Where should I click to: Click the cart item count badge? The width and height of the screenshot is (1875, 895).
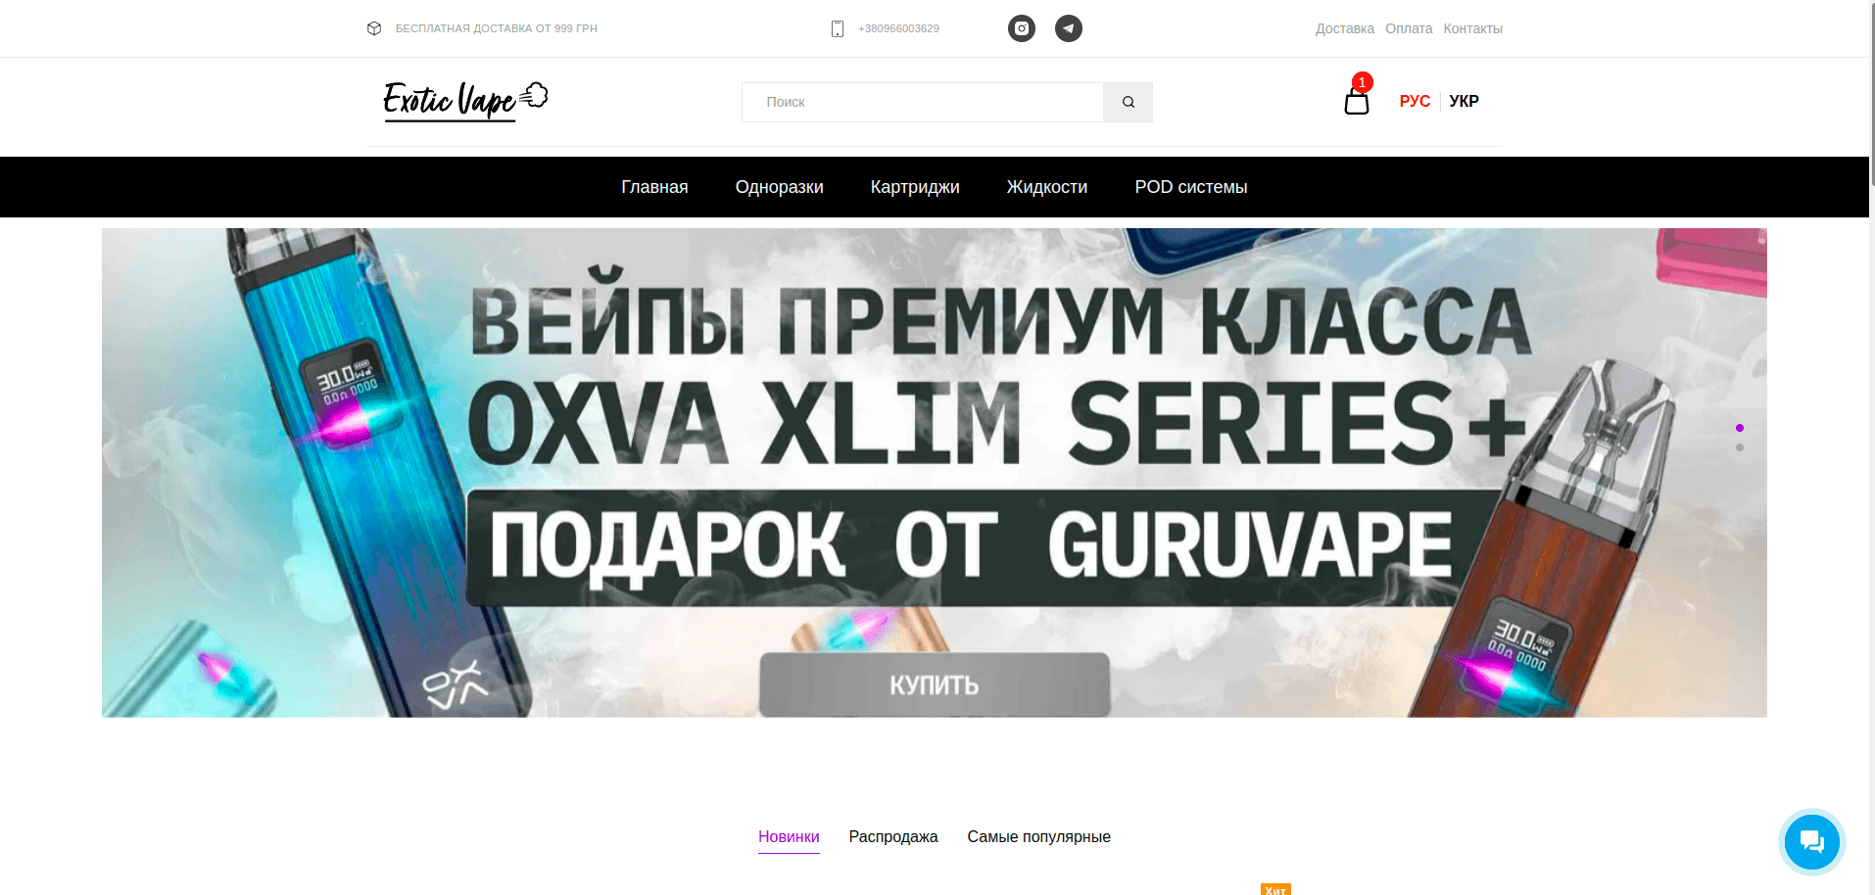pos(1362,82)
